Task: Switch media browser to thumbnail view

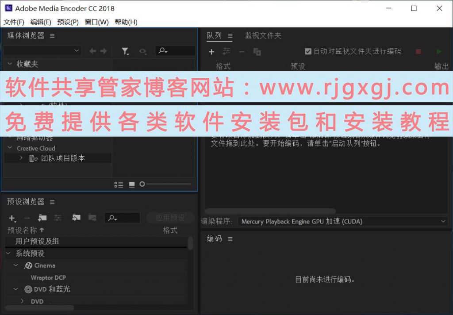Action: 132,184
